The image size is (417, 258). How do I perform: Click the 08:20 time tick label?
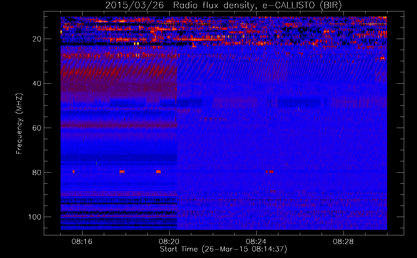tap(169, 242)
